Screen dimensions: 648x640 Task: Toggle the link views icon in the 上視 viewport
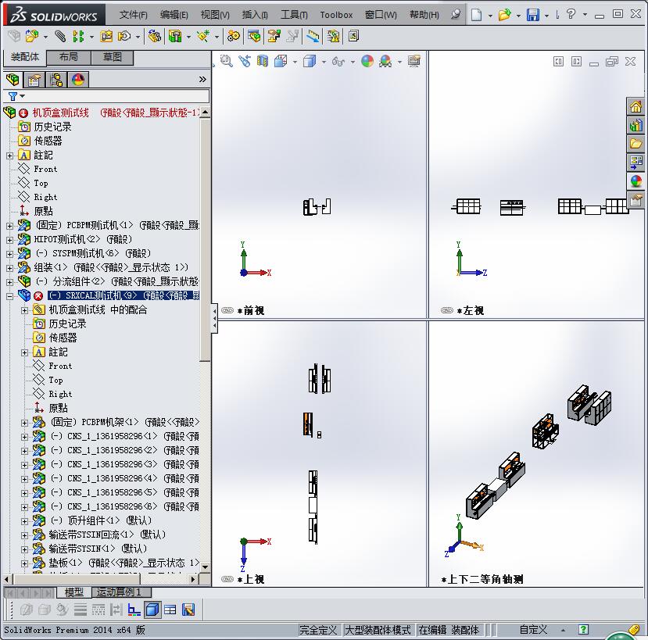(x=227, y=579)
